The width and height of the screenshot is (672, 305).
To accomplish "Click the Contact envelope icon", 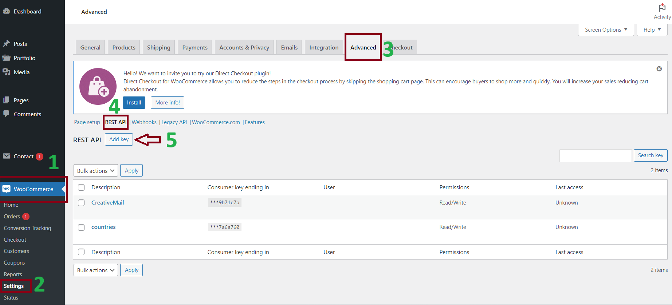I will pyautogui.click(x=7, y=156).
